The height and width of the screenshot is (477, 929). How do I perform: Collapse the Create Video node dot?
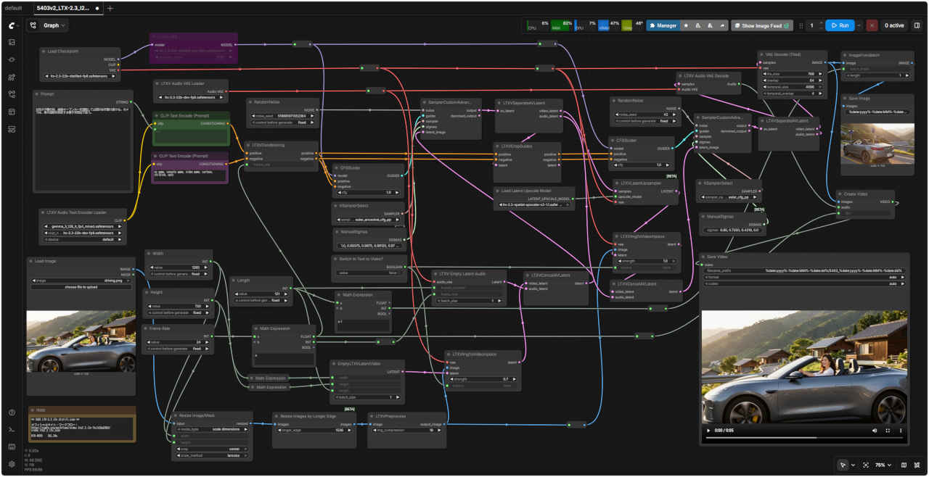pos(840,194)
